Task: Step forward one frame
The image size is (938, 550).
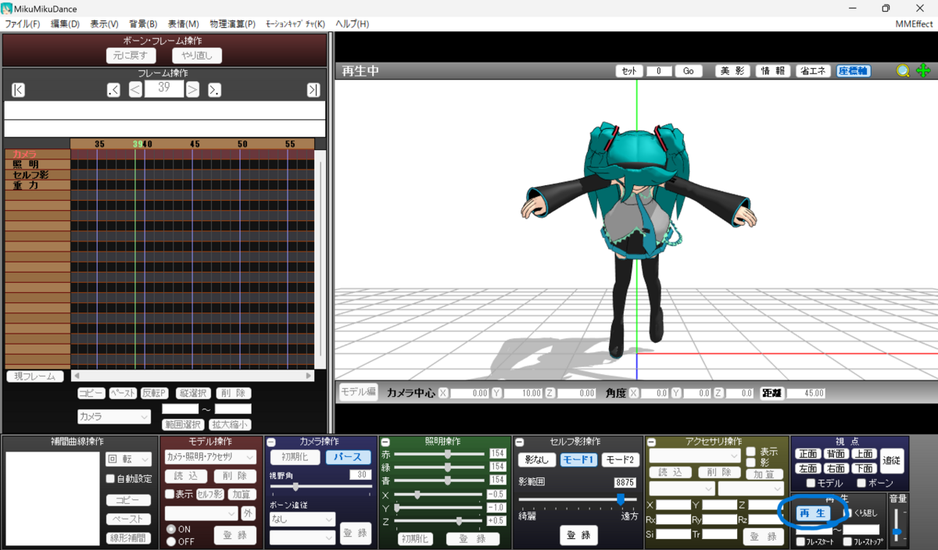Action: click(x=192, y=90)
